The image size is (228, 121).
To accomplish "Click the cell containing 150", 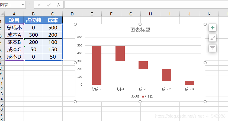I will point(53,49).
